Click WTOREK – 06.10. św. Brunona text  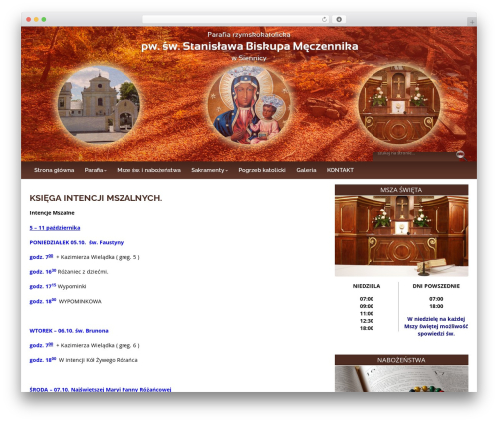(x=69, y=331)
